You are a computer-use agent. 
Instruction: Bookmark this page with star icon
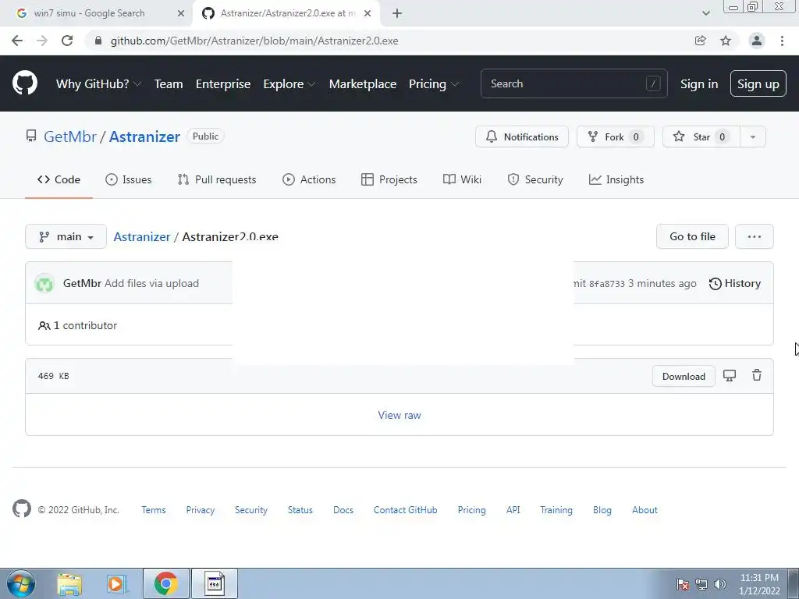click(x=726, y=41)
